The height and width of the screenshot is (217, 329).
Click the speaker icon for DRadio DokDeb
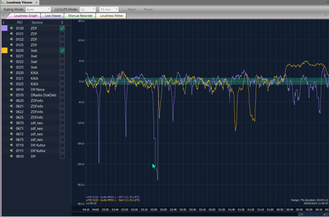click(11, 95)
